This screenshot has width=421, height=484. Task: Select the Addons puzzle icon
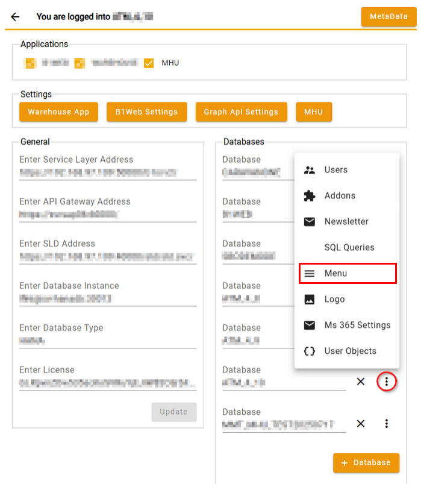coord(310,196)
